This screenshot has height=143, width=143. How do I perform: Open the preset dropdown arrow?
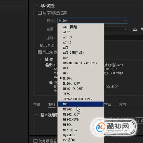pyautogui.click(x=125, y=29)
